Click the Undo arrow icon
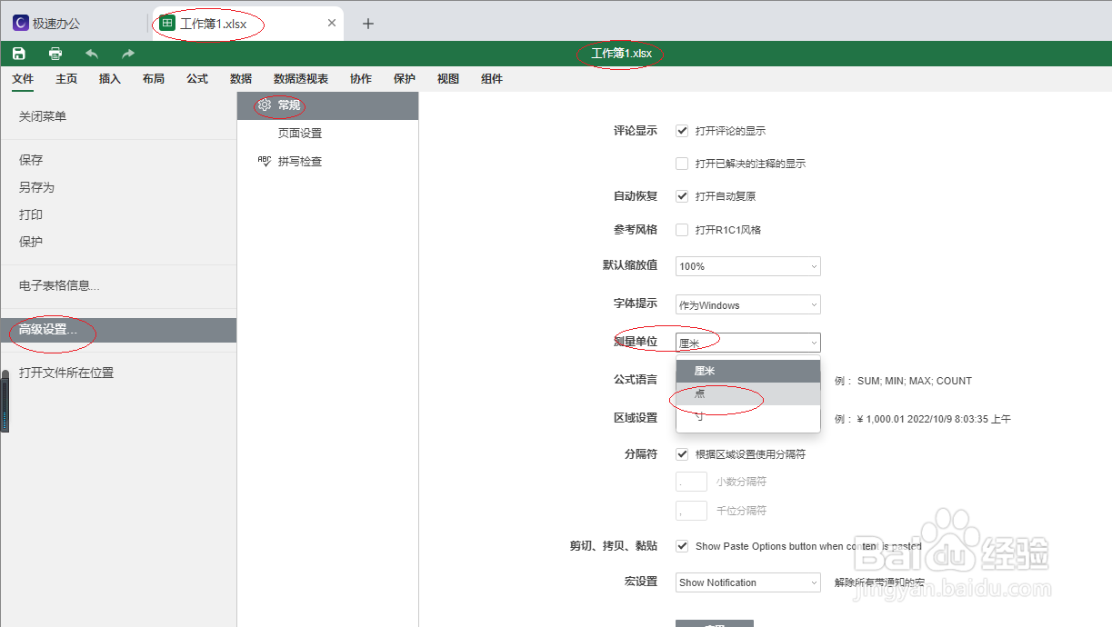The width and height of the screenshot is (1112, 627). pos(91,53)
